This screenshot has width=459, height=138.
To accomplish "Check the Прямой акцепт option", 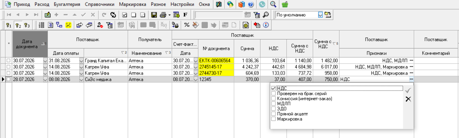I will click(274, 114).
